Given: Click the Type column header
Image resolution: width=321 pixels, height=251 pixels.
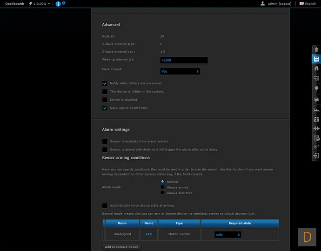Looking at the screenshot, I should click(179, 224).
